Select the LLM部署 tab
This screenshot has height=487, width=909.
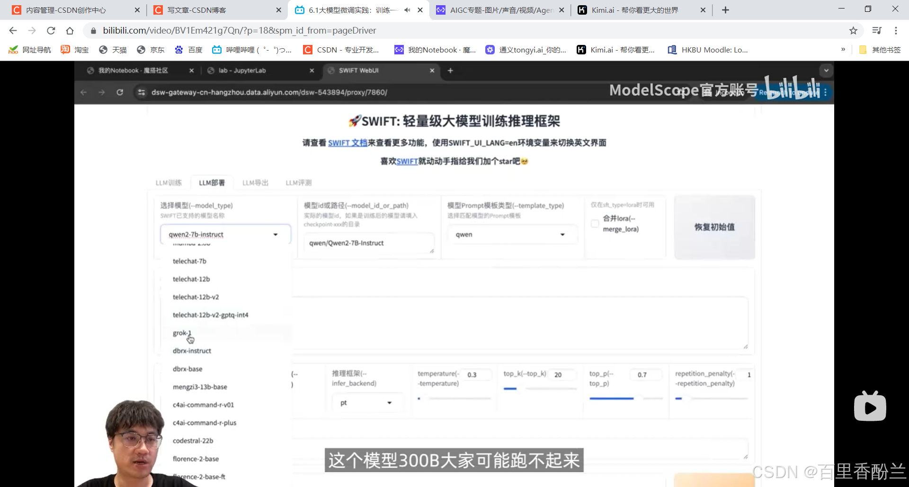point(212,183)
